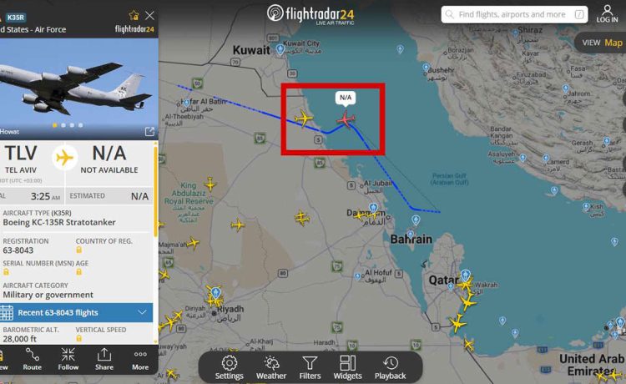Switch the VIEW Map selector
This screenshot has width=626, height=384.
pyautogui.click(x=602, y=43)
